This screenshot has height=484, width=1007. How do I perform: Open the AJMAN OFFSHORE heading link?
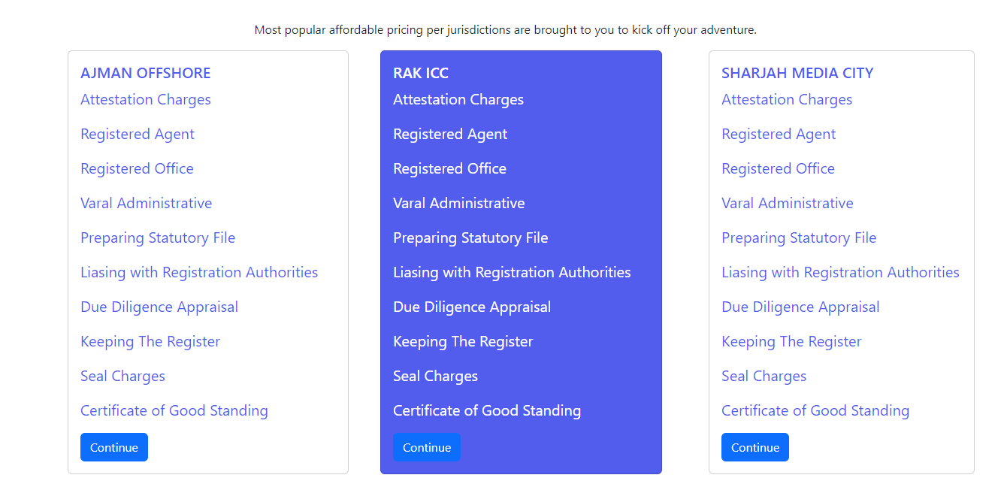pos(145,73)
